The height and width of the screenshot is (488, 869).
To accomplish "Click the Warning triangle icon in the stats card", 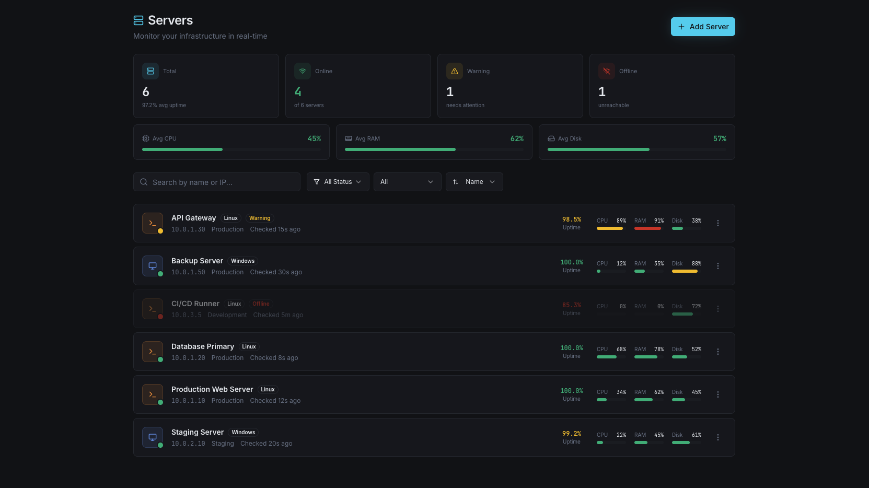I will [454, 71].
